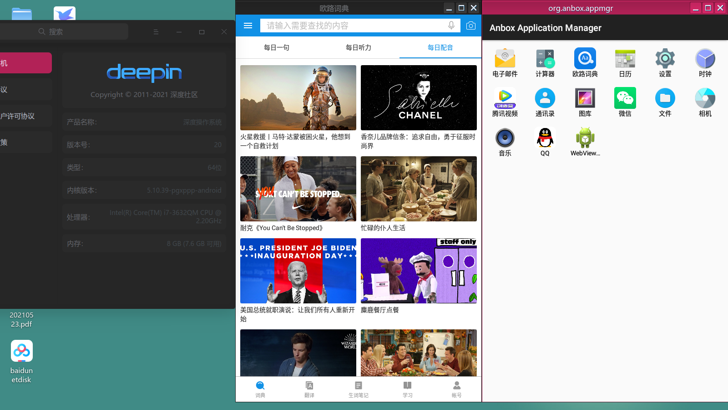728x410 pixels.
Task: Tap the microphone voice search icon
Action: coord(451,26)
